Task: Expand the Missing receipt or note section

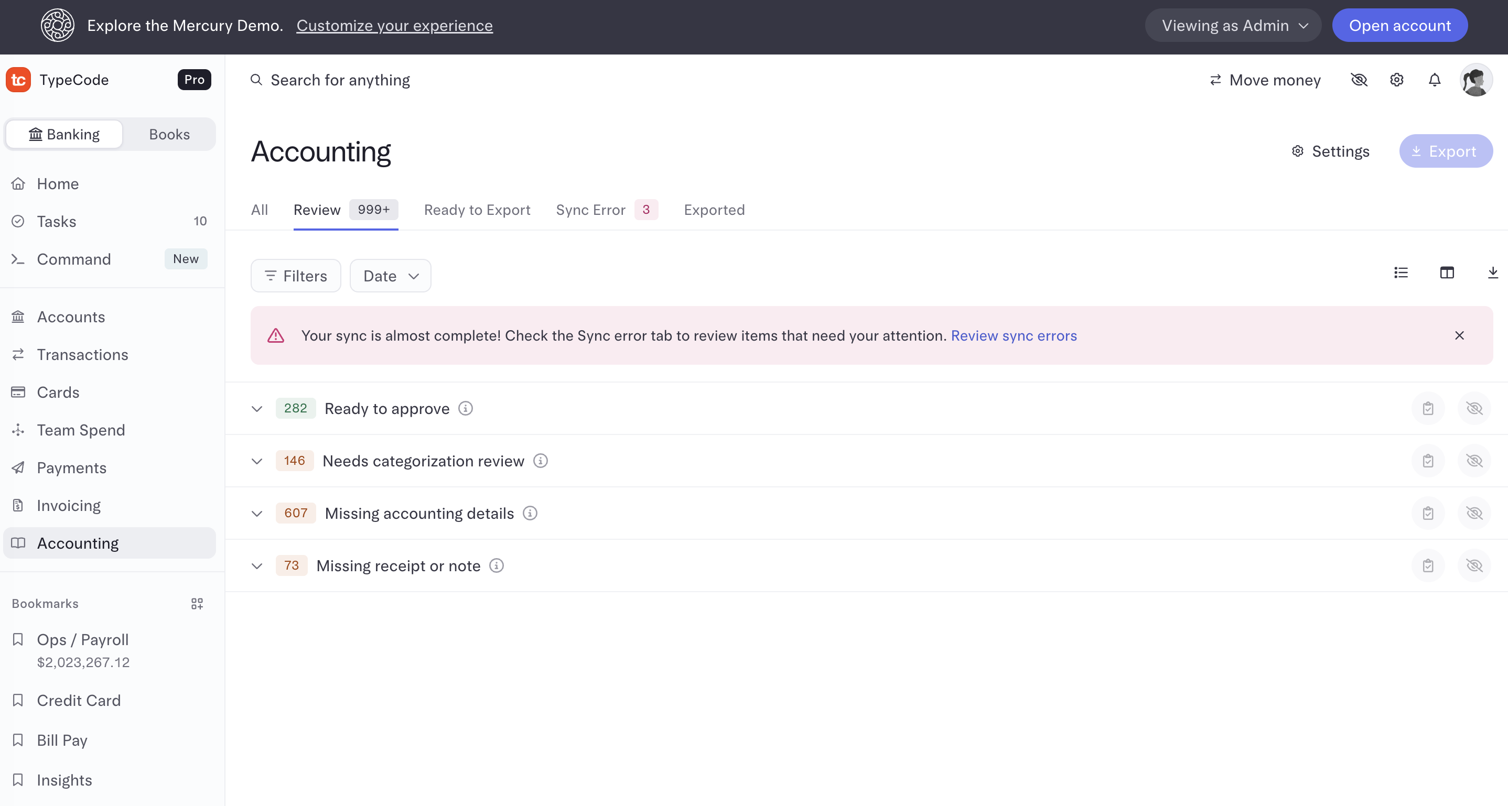Action: point(256,565)
